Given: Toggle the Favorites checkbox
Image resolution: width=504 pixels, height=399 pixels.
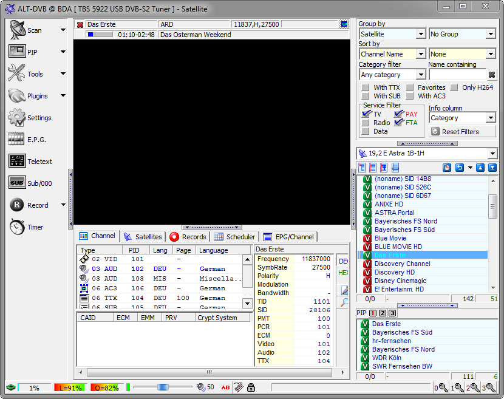Looking at the screenshot, I should 409,87.
